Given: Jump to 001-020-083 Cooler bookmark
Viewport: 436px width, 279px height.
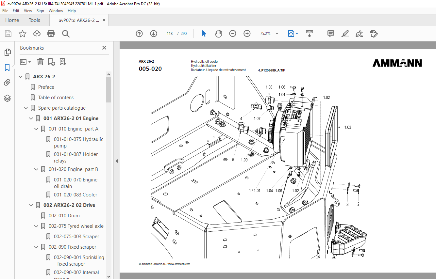Looking at the screenshot, I should tap(75, 195).
